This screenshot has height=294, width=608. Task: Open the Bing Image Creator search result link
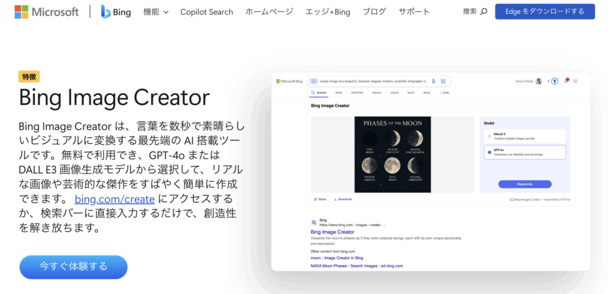click(x=332, y=232)
